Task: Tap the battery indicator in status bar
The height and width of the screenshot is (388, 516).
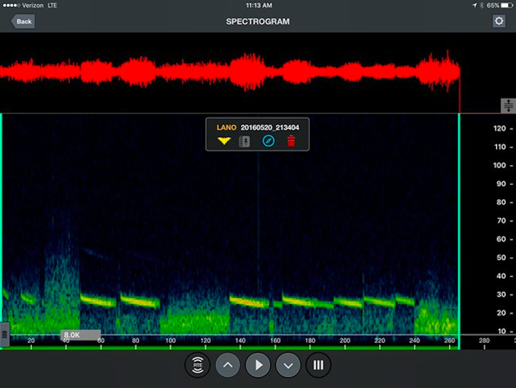Action: pyautogui.click(x=507, y=5)
